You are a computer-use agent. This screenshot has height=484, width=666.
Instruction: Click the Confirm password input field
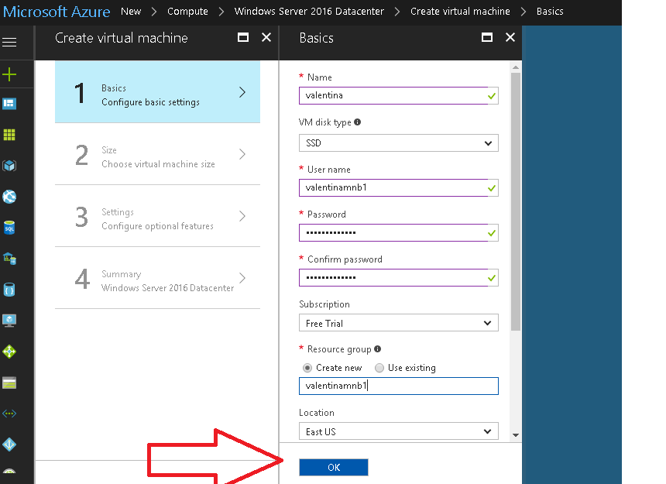[398, 278]
